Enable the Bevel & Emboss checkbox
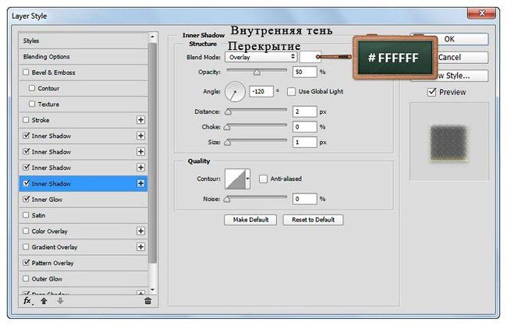The image size is (507, 325). coord(27,72)
